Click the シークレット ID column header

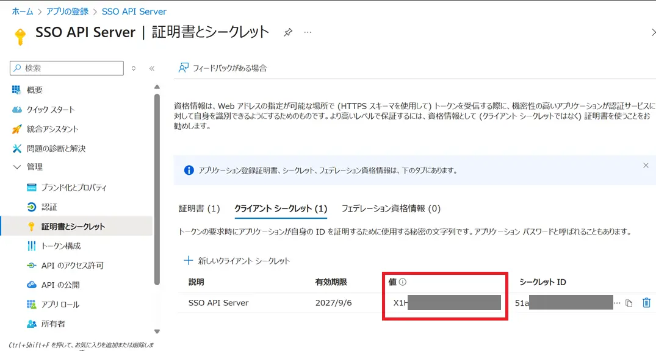click(542, 282)
